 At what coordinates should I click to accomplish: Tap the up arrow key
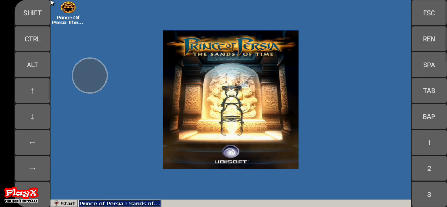[32, 91]
